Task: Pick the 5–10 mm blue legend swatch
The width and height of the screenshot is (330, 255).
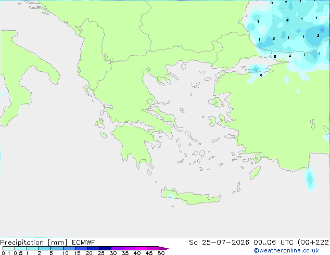Action: (x=57, y=248)
